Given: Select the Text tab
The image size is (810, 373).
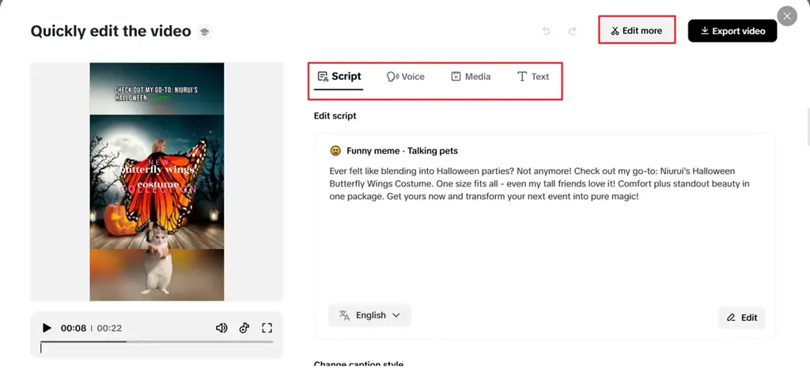Looking at the screenshot, I should (532, 77).
